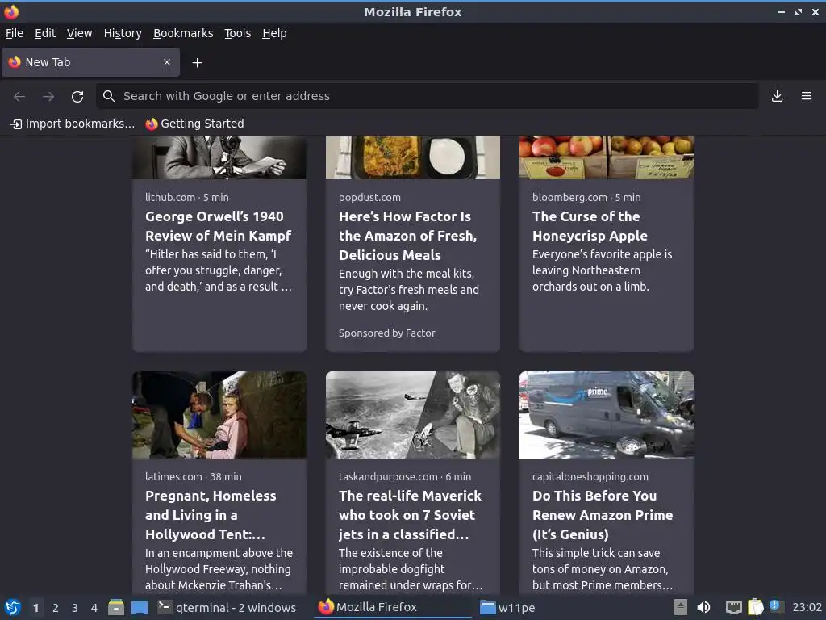Open a new tab with plus button
This screenshot has height=620, width=826.
click(197, 63)
